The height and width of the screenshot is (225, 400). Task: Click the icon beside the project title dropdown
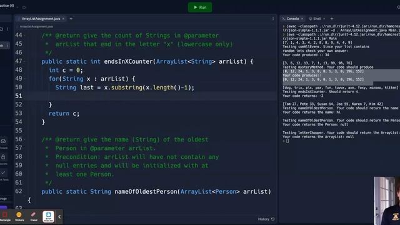24,7
